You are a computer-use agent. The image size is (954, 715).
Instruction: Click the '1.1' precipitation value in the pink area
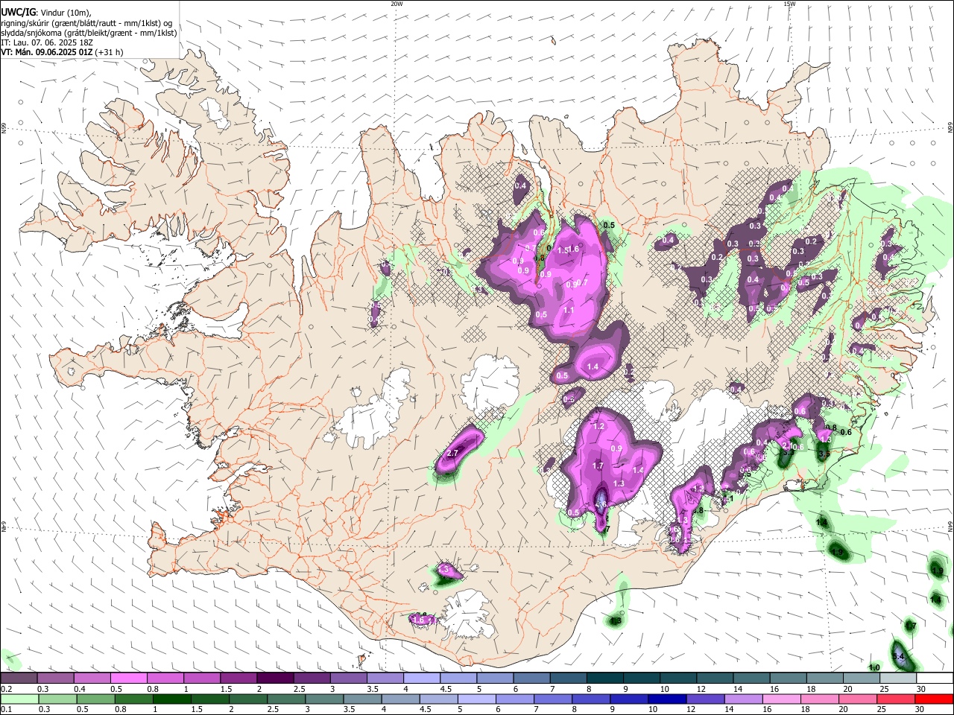(x=569, y=310)
